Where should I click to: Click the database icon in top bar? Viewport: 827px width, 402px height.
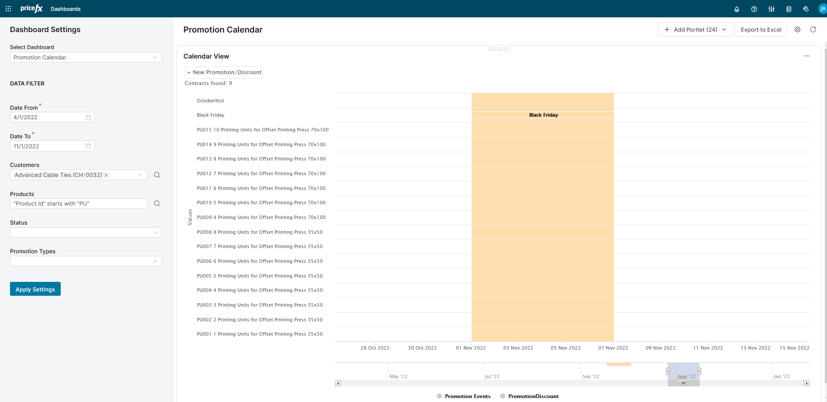[x=788, y=9]
